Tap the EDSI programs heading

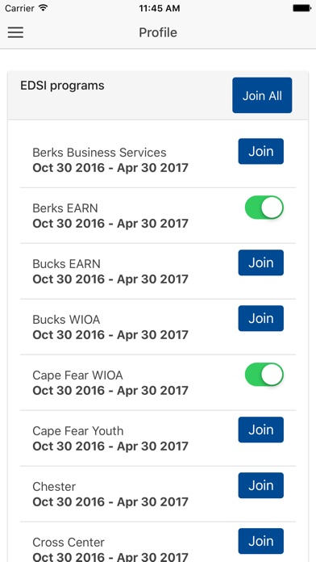coord(62,86)
